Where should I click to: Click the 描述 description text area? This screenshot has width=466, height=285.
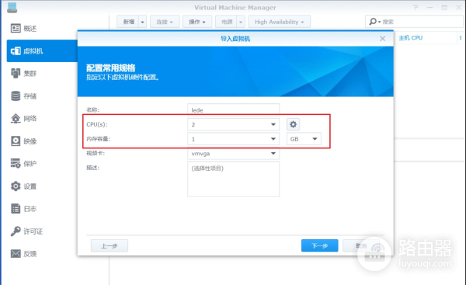pyautogui.click(x=233, y=179)
